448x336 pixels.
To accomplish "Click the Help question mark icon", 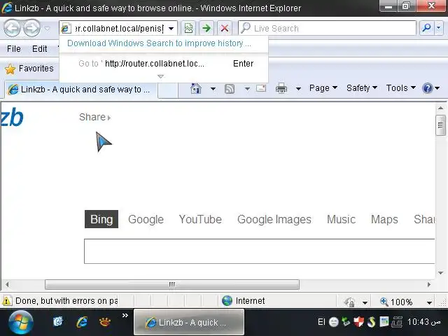I will (428, 88).
